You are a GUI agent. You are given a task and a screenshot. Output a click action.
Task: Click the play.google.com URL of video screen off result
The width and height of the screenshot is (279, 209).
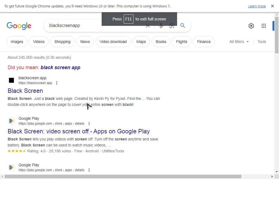tap(51, 124)
